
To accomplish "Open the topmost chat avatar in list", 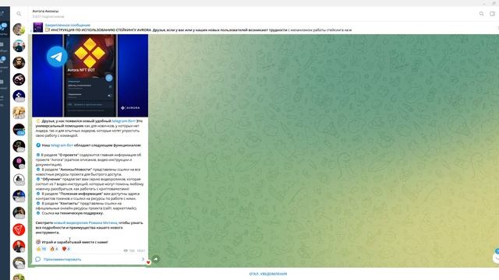I will click(x=19, y=30).
